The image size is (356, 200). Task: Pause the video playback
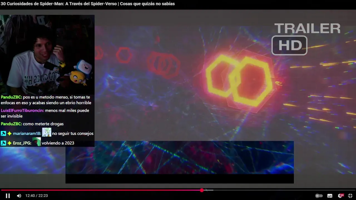[x=8, y=196]
